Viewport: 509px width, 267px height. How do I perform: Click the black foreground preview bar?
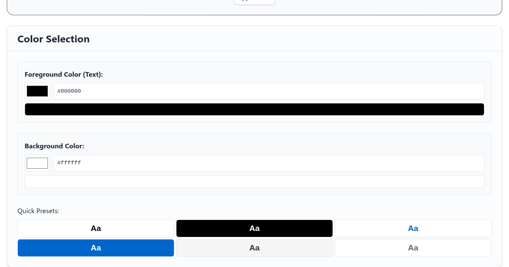click(255, 109)
